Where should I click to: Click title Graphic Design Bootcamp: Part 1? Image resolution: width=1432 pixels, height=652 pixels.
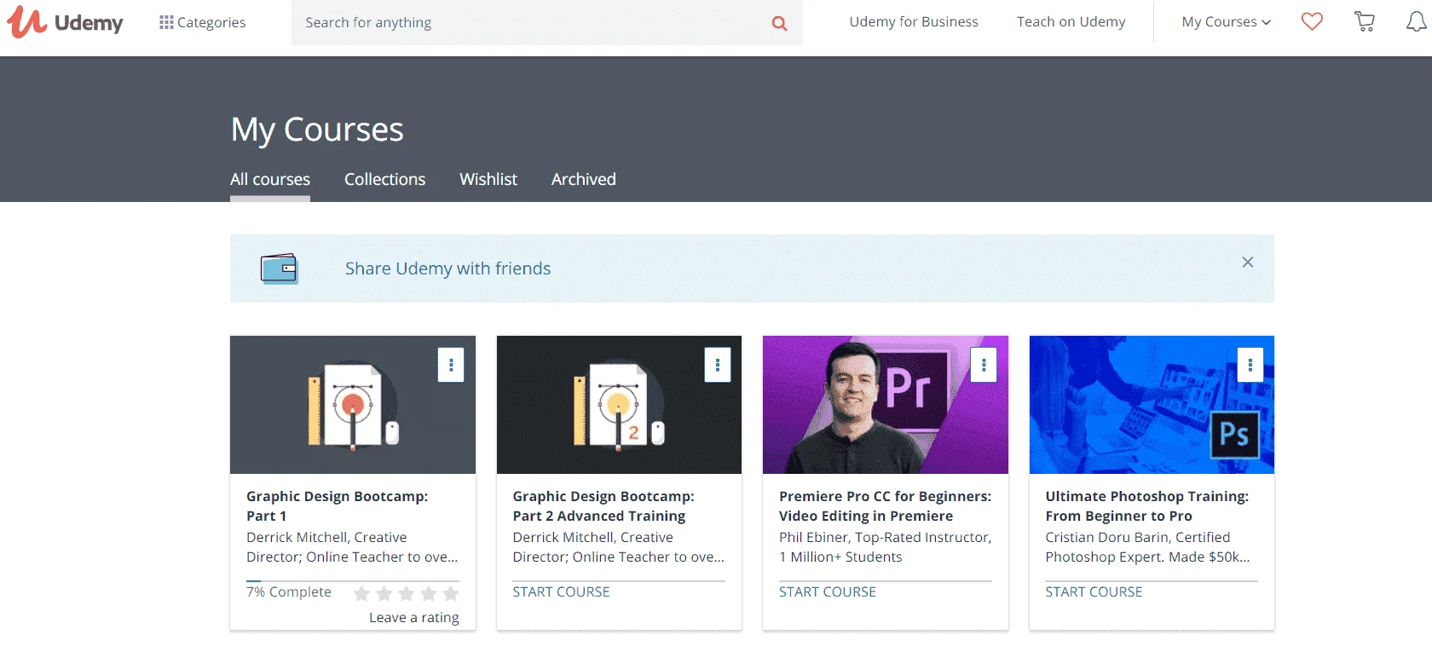[x=337, y=505]
